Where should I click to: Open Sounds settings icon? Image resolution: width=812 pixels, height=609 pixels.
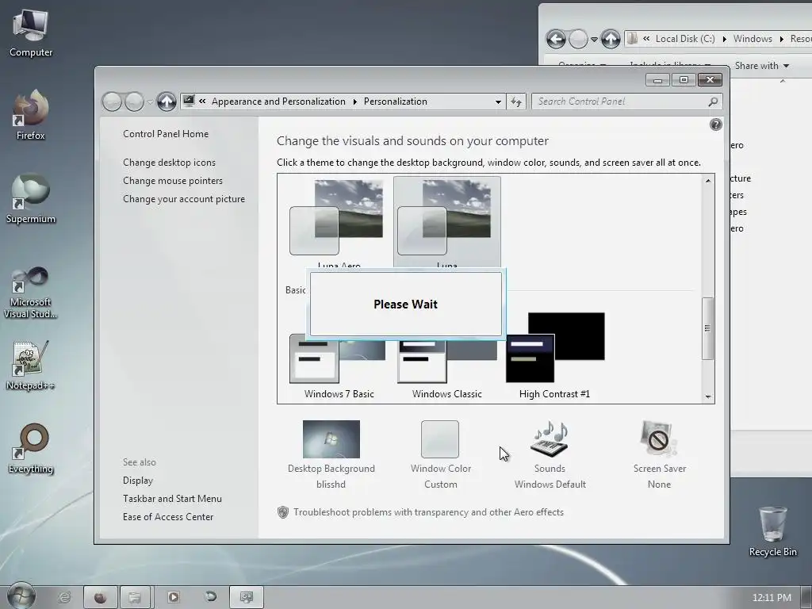[550, 439]
